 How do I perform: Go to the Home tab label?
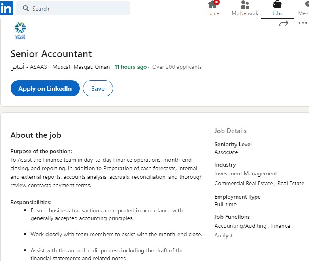[213, 13]
